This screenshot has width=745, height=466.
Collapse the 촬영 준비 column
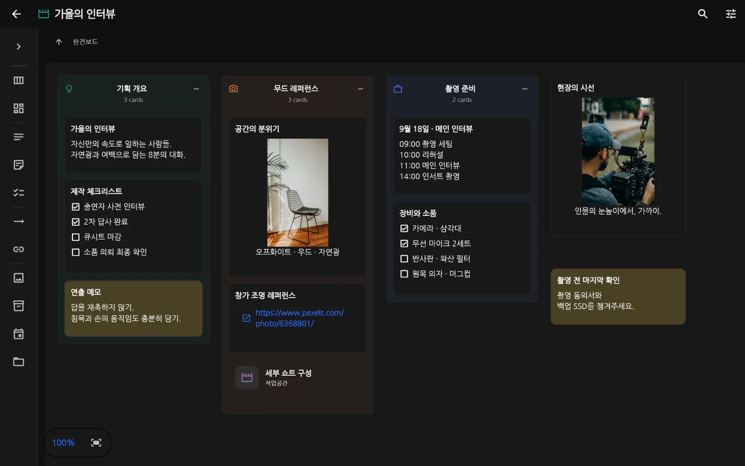click(x=525, y=89)
